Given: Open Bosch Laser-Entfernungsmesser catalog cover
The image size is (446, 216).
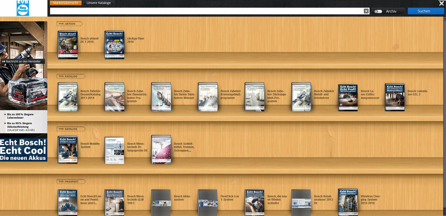Looking at the screenshot, I should point(348,98).
